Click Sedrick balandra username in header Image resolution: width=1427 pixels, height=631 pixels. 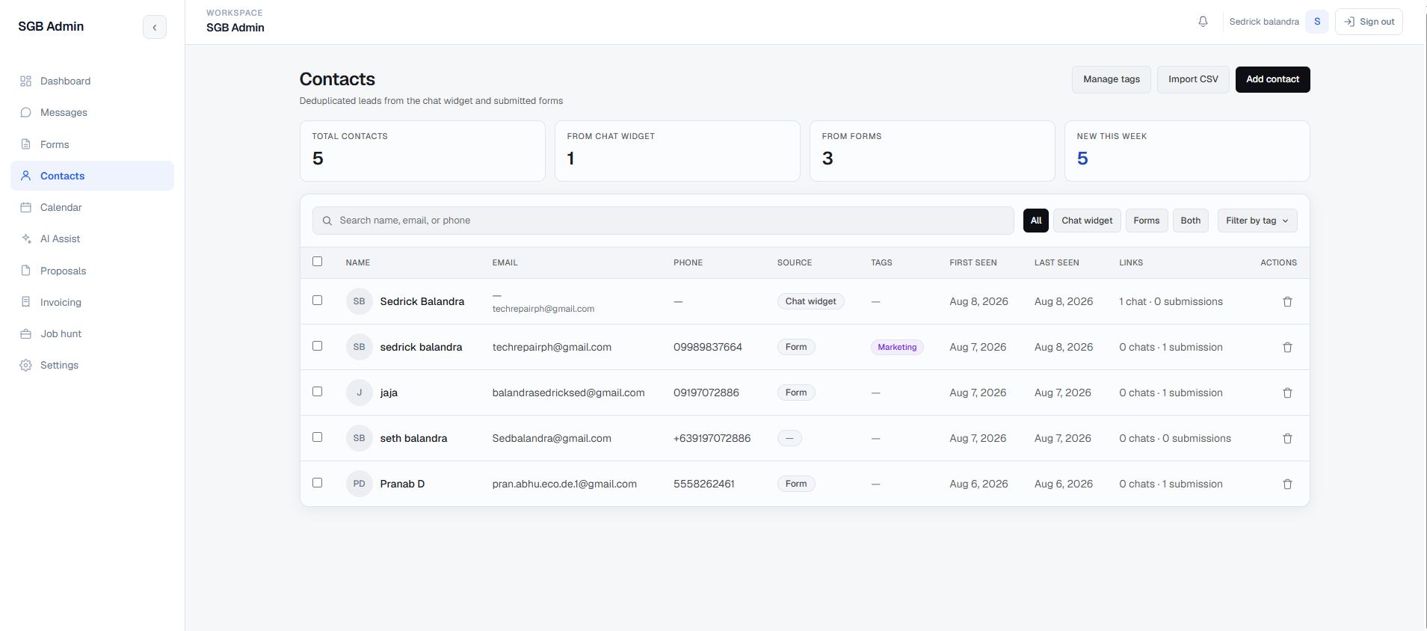pos(1264,22)
